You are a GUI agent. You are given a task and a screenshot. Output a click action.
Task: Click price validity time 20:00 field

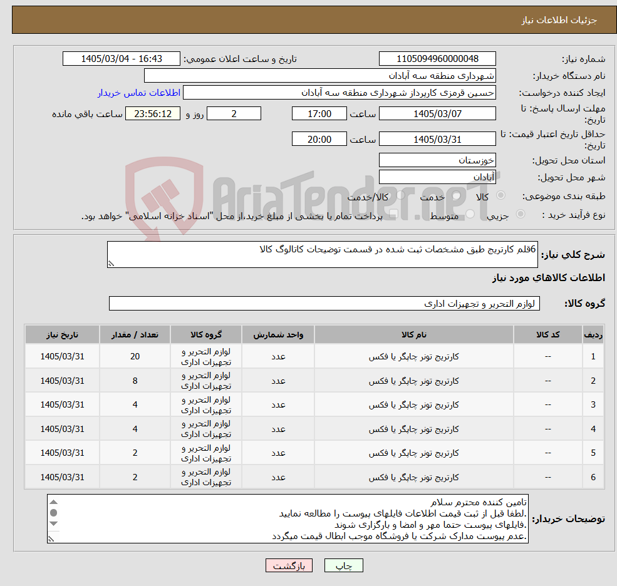click(x=319, y=139)
